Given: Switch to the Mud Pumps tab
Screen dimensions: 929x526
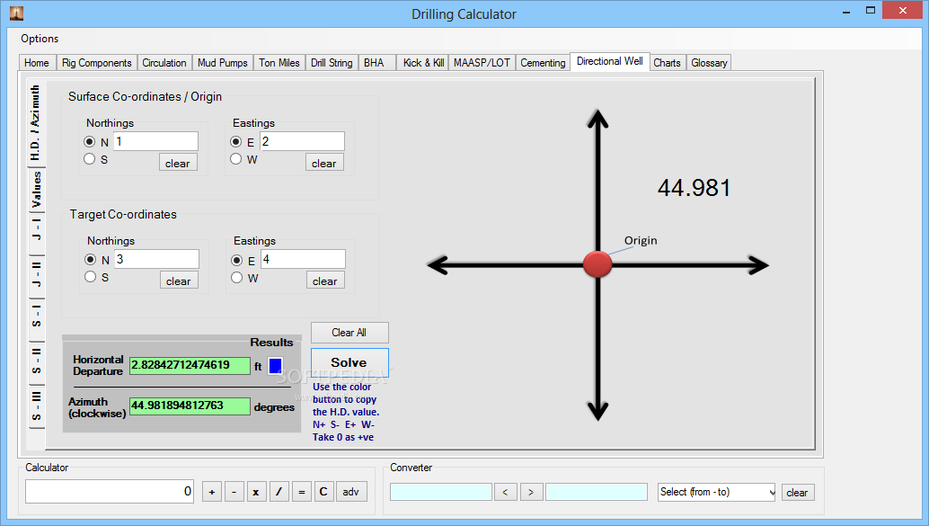Looking at the screenshot, I should click(222, 63).
